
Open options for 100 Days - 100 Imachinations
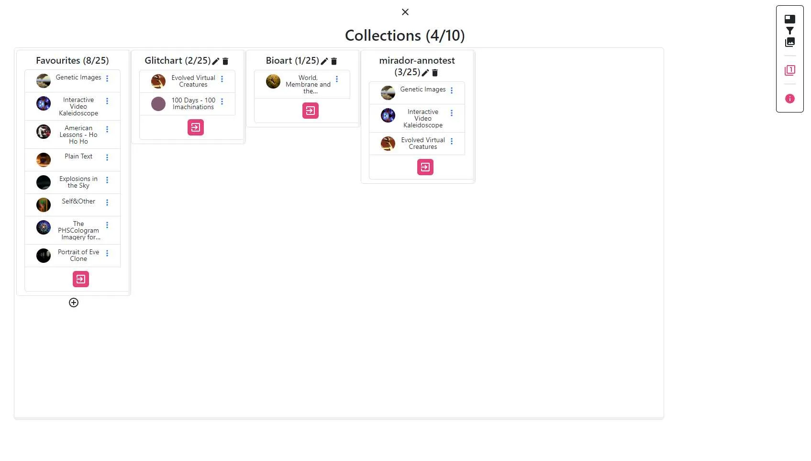point(222,101)
